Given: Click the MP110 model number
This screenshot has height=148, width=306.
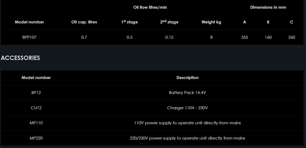Looking at the screenshot, I should pos(36,123).
